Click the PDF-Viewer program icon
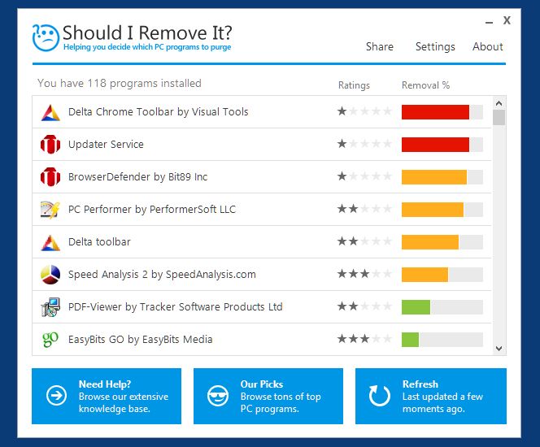 click(x=50, y=307)
